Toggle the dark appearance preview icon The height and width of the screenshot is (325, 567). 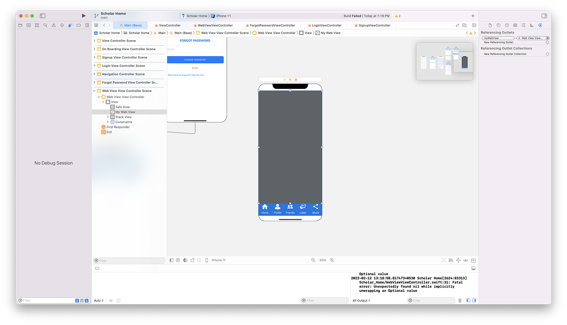(x=185, y=260)
